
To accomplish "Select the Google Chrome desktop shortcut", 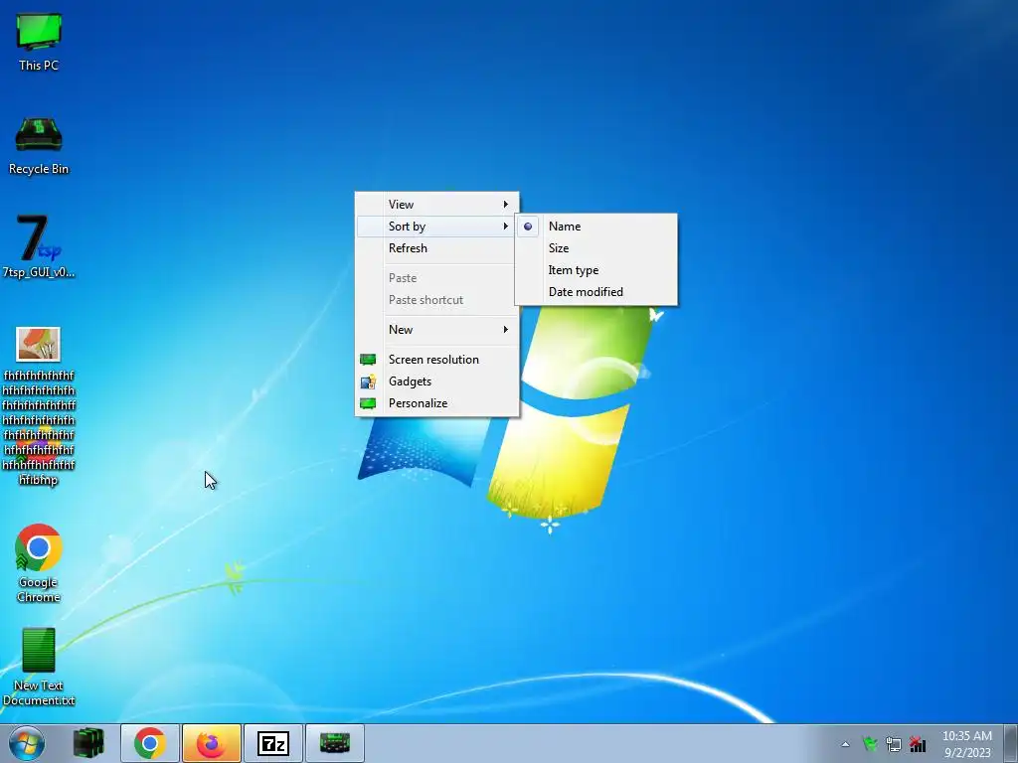I will coord(39,563).
